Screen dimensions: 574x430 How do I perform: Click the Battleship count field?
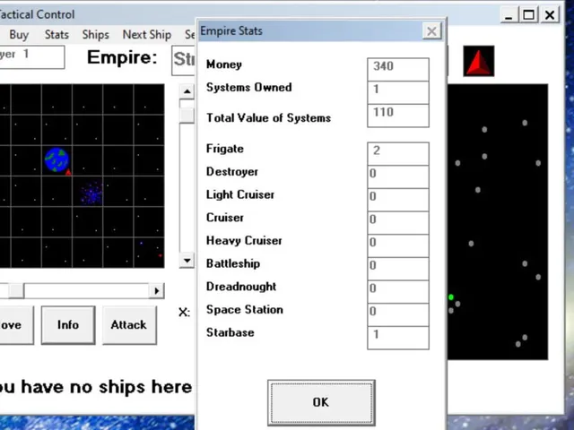398,269
